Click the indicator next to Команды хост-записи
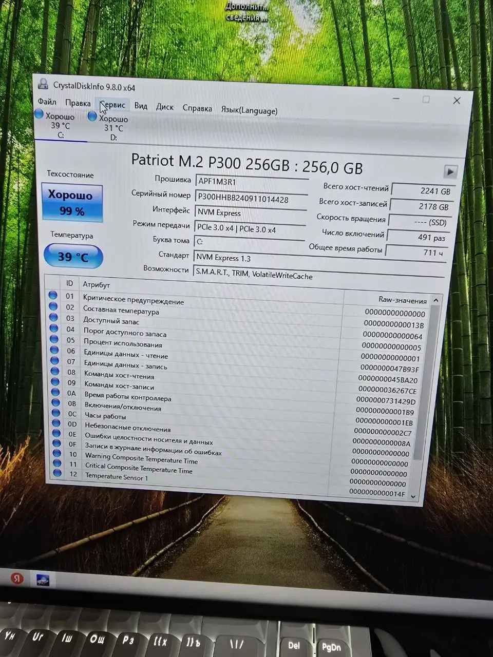Screen dimensions: 493x657 coord(55,383)
